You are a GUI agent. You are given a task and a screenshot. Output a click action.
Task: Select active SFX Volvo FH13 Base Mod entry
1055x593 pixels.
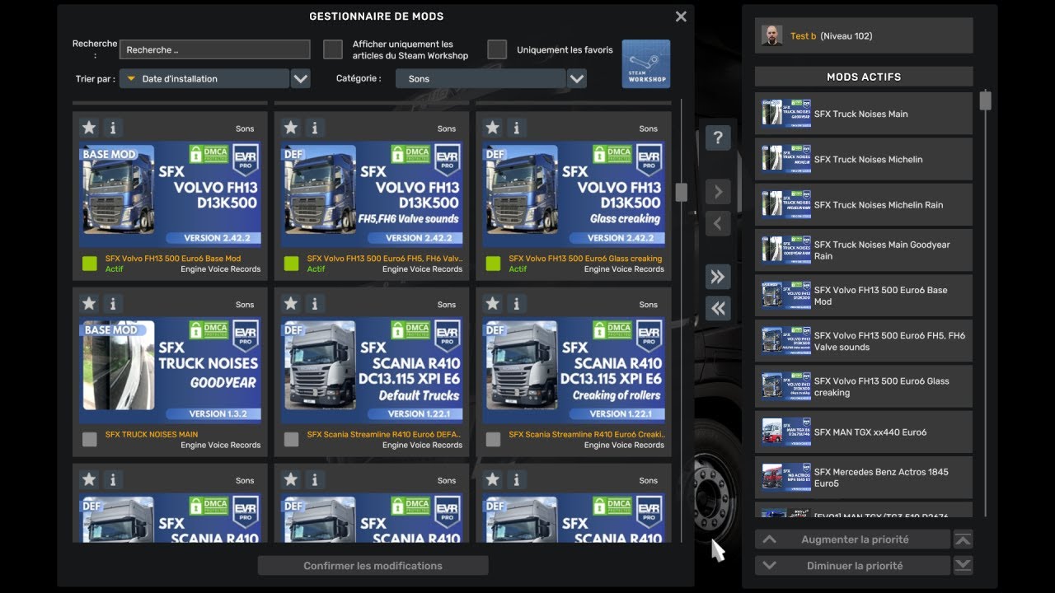tap(864, 296)
